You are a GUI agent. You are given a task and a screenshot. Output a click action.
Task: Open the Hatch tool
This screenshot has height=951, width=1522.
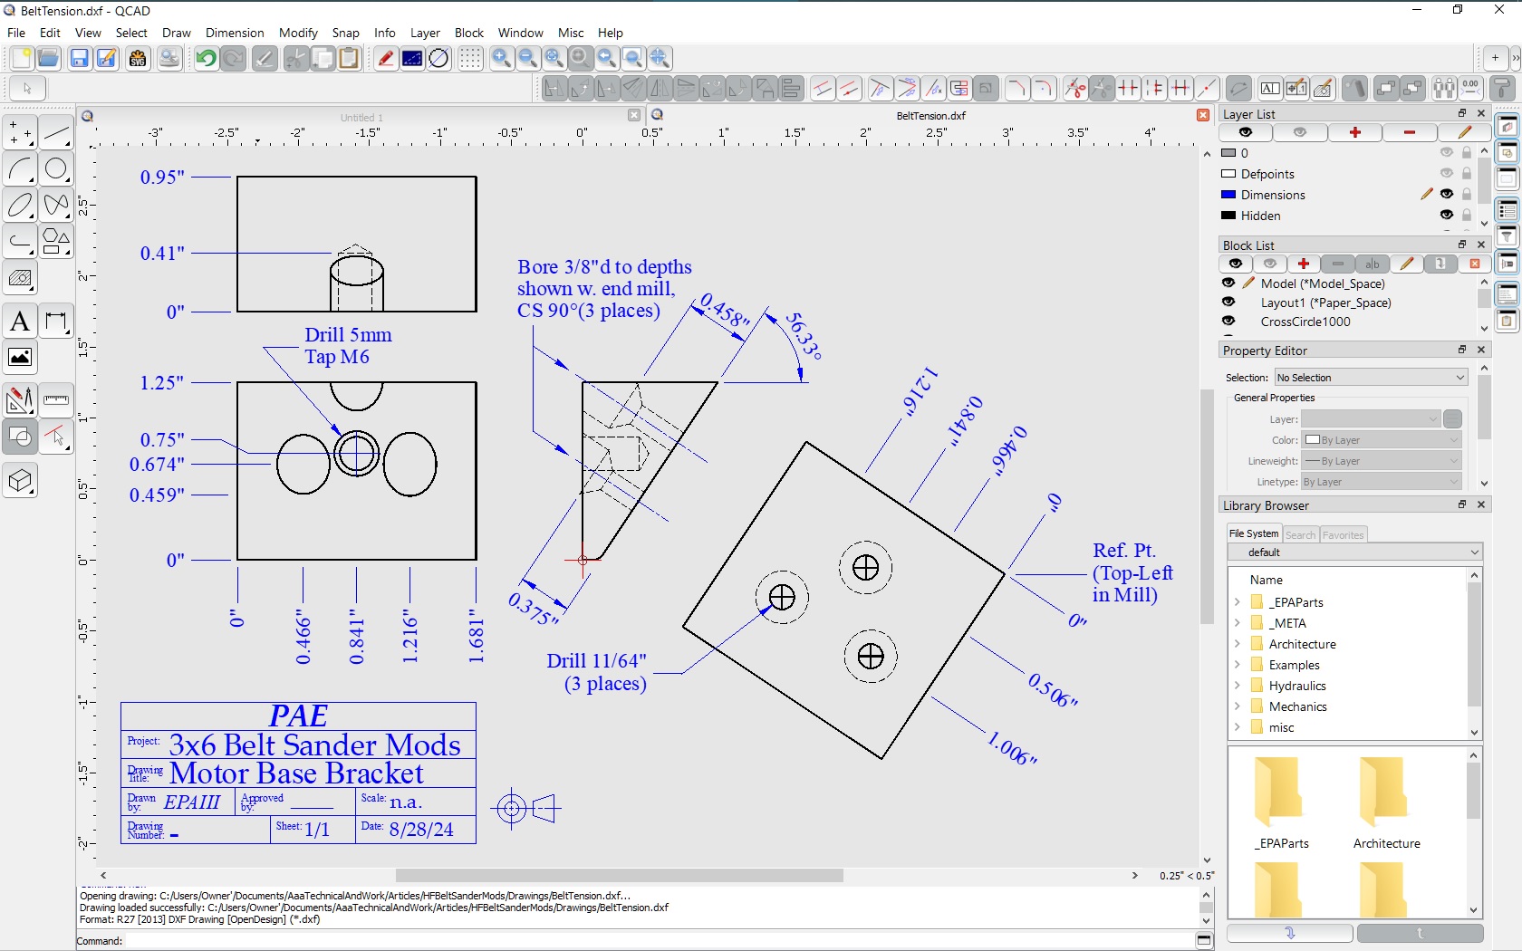pyautogui.click(x=20, y=279)
